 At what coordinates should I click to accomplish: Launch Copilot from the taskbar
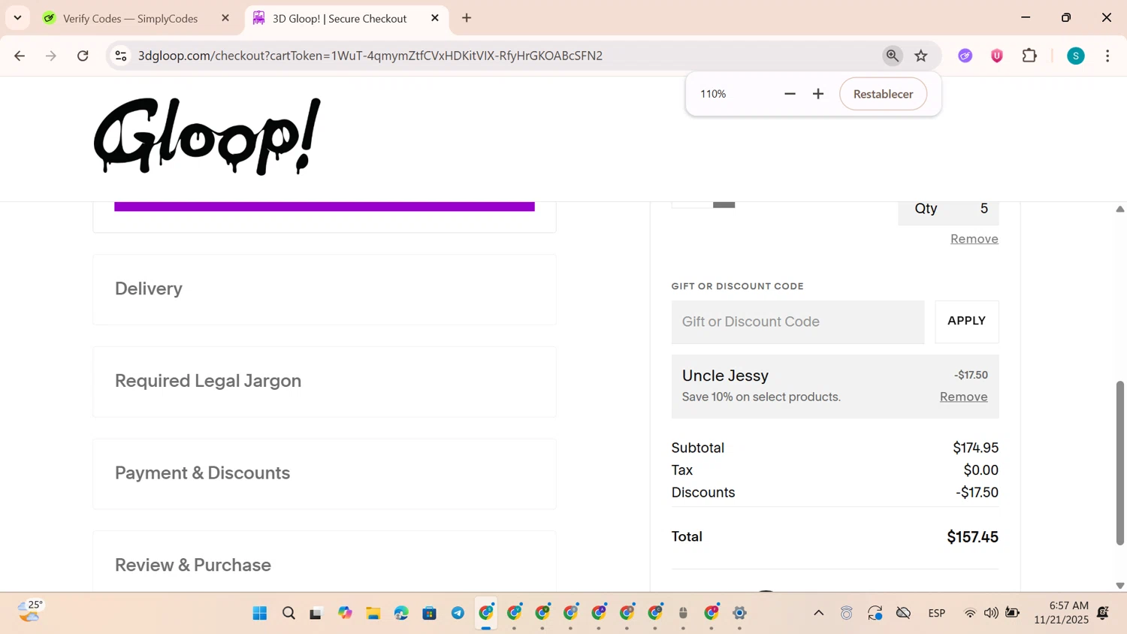coord(345,613)
